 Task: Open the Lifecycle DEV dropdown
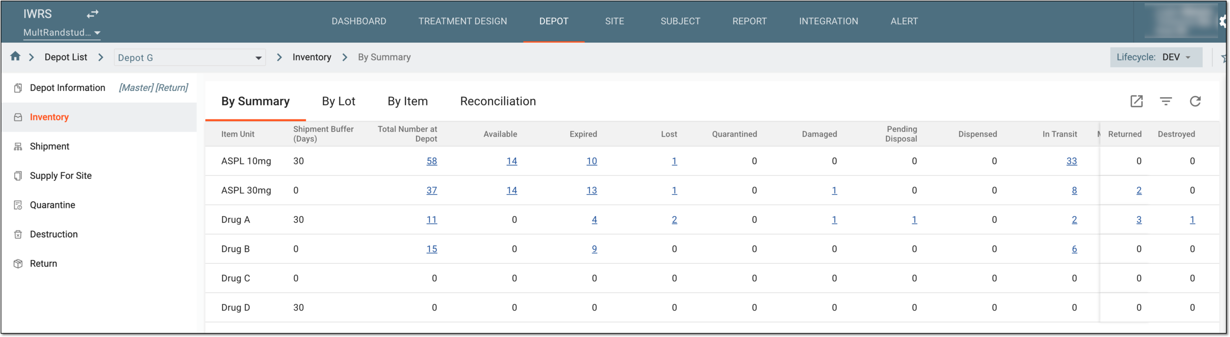(1157, 57)
